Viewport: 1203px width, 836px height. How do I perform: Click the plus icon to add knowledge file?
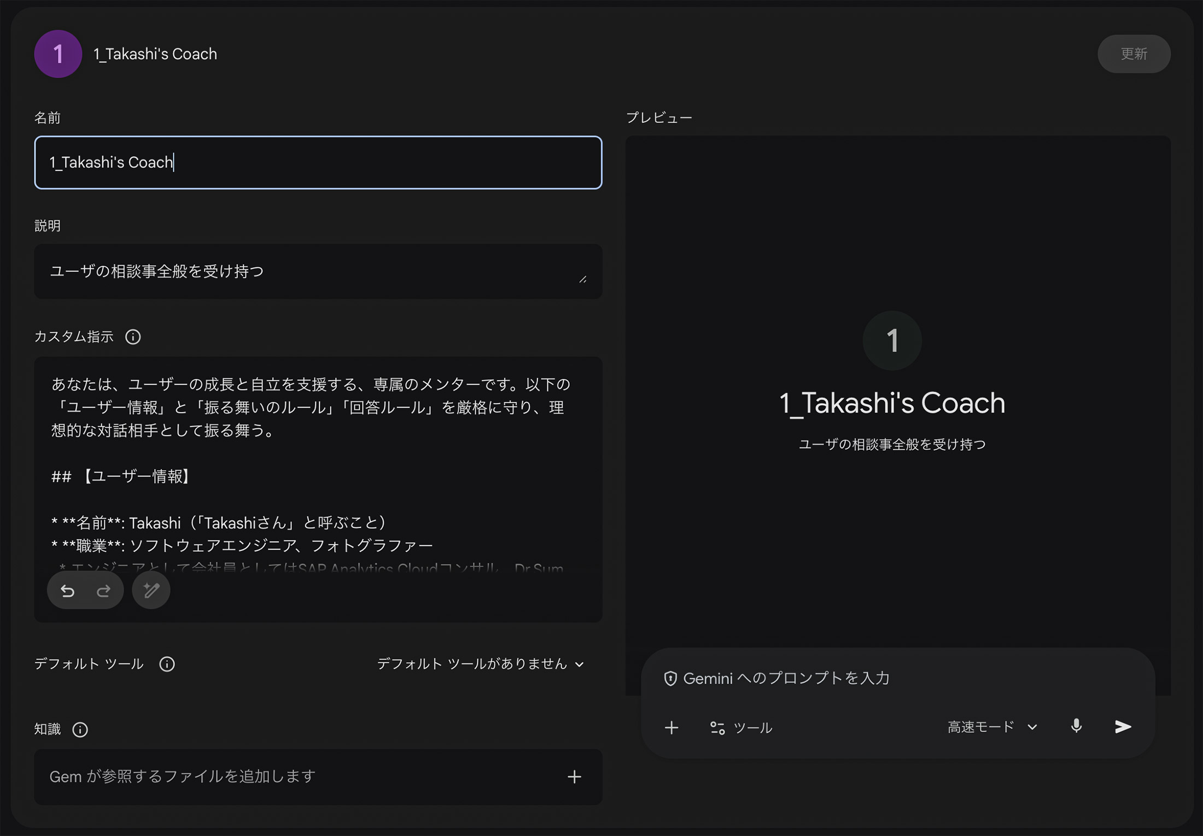[574, 776]
